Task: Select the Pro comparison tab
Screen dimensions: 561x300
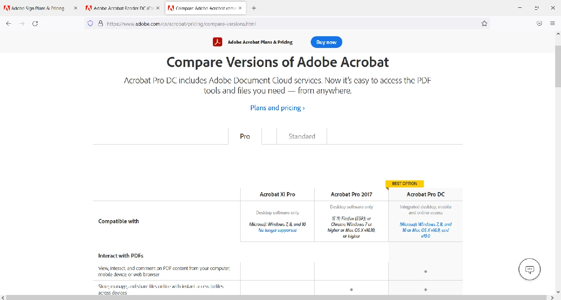Action: (x=245, y=136)
